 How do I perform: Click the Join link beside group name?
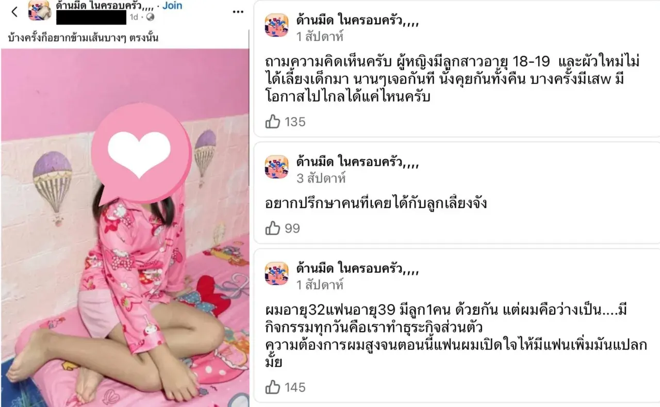click(172, 6)
